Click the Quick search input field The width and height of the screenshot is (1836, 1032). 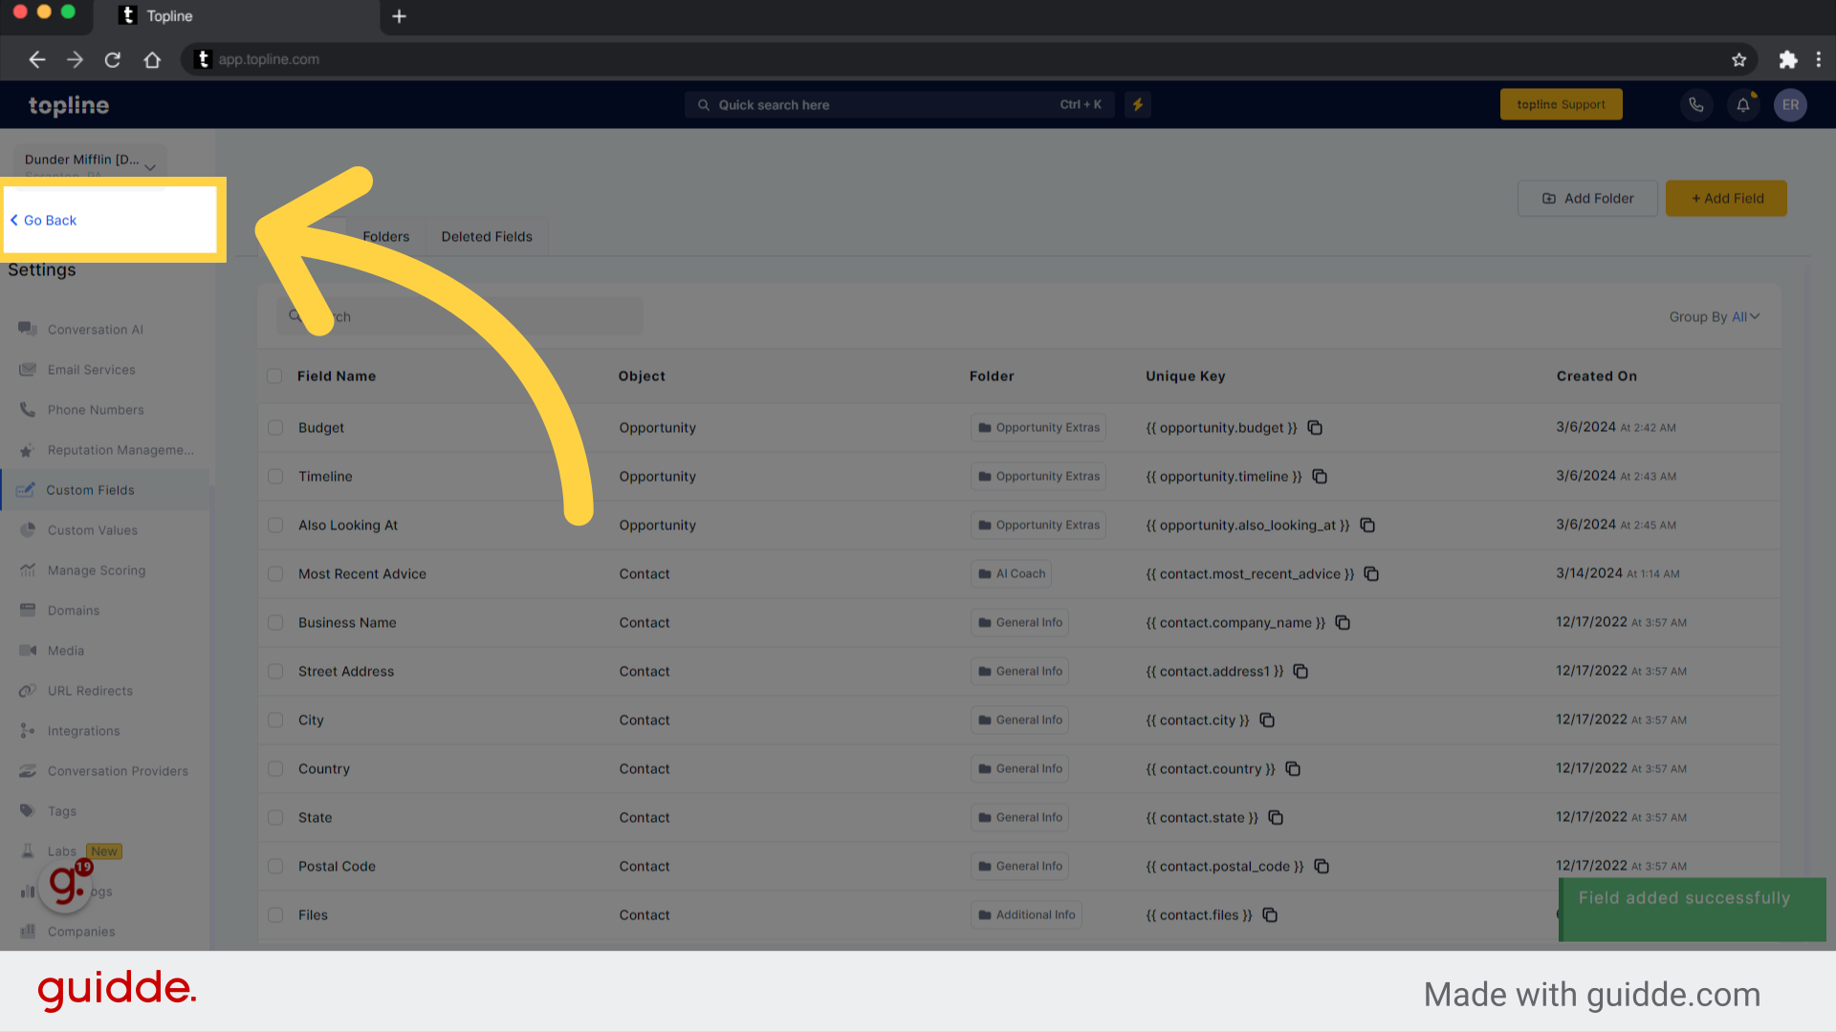tap(901, 103)
